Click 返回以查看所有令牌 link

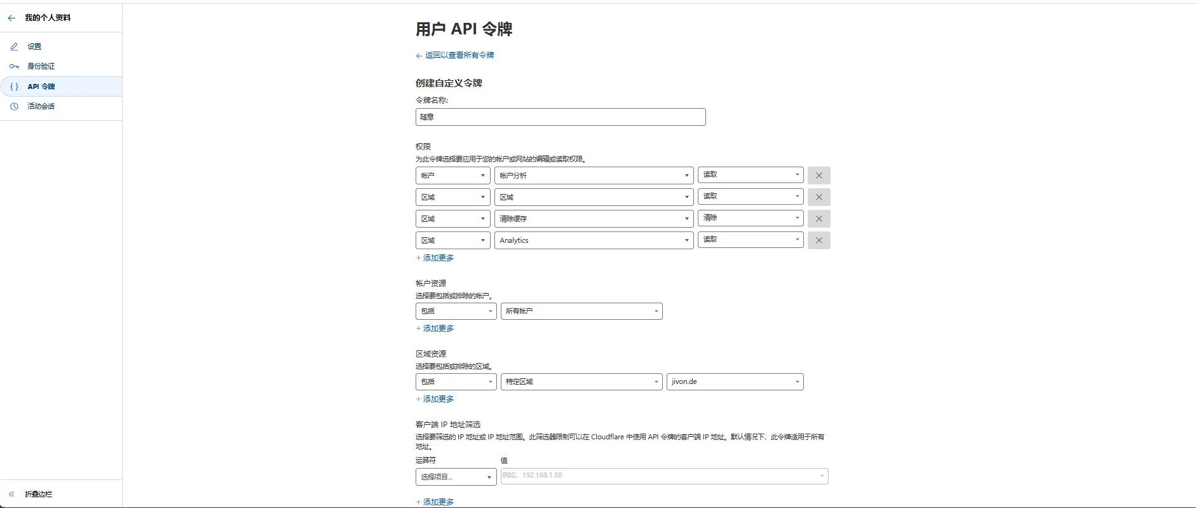(x=459, y=55)
